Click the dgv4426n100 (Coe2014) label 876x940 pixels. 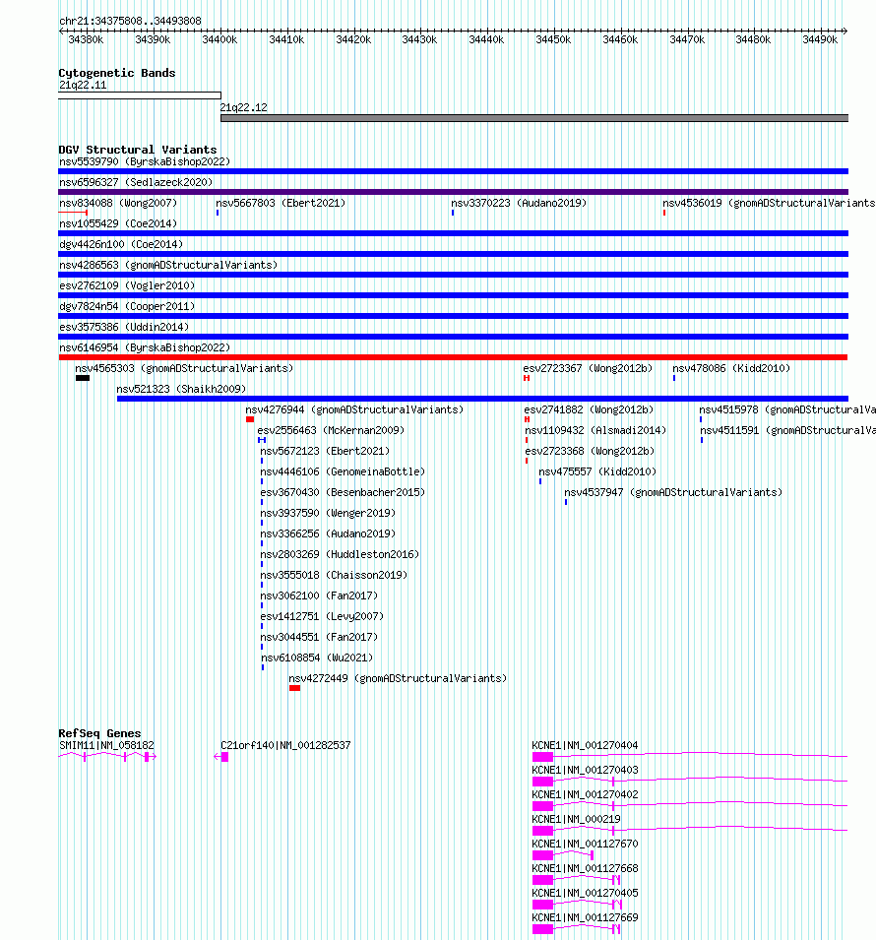click(121, 244)
